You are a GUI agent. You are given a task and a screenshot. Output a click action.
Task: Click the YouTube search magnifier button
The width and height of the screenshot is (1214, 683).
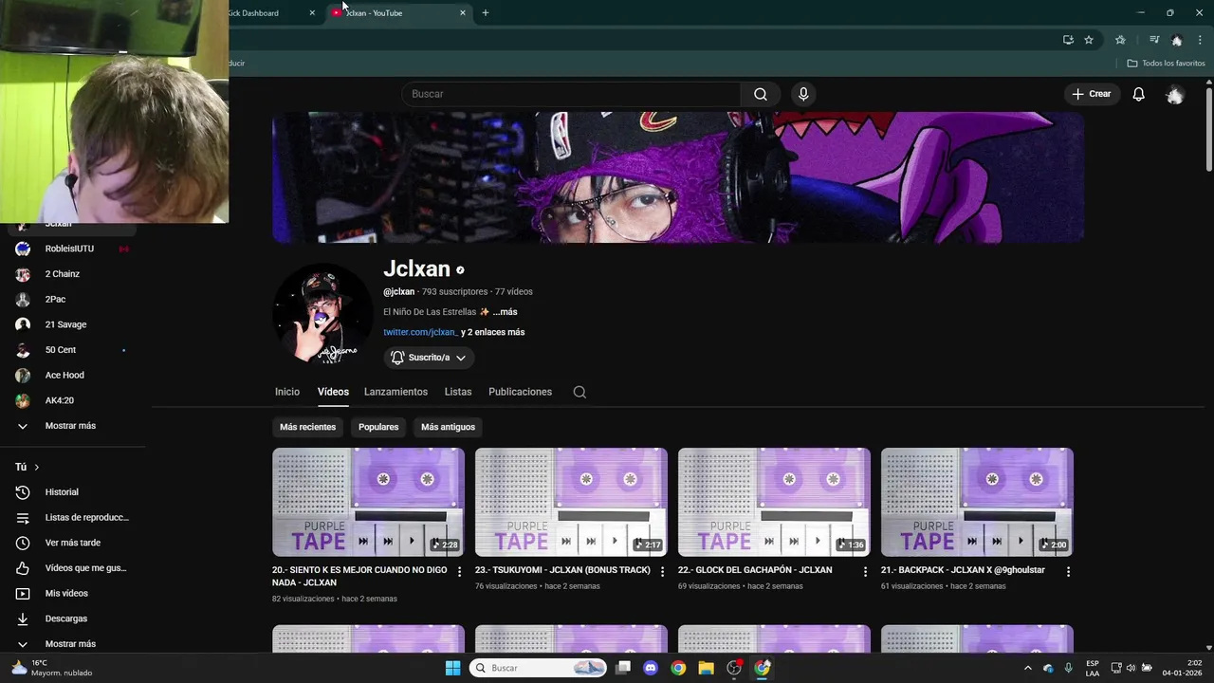(x=761, y=94)
